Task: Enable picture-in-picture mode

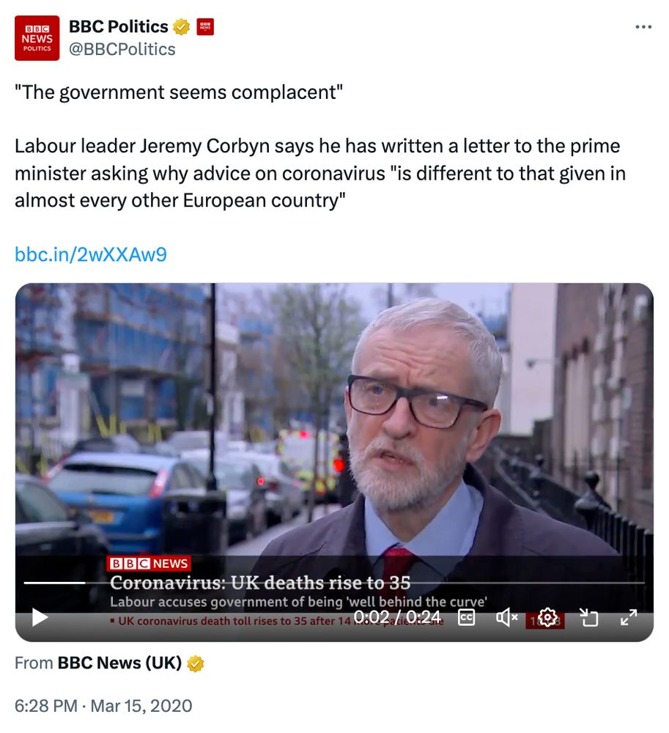Action: [x=588, y=618]
